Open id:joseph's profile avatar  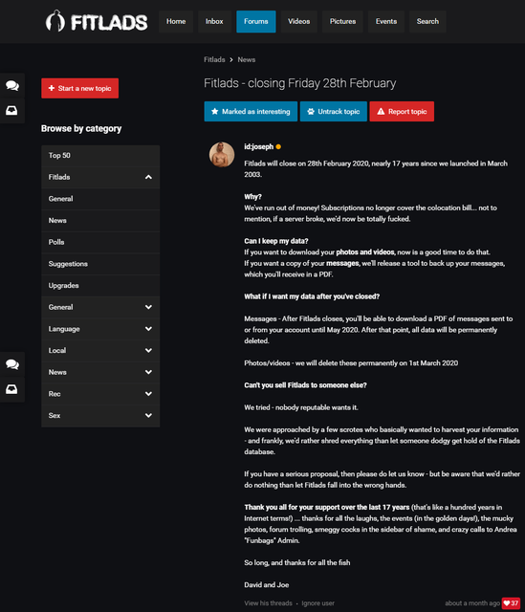tap(222, 154)
